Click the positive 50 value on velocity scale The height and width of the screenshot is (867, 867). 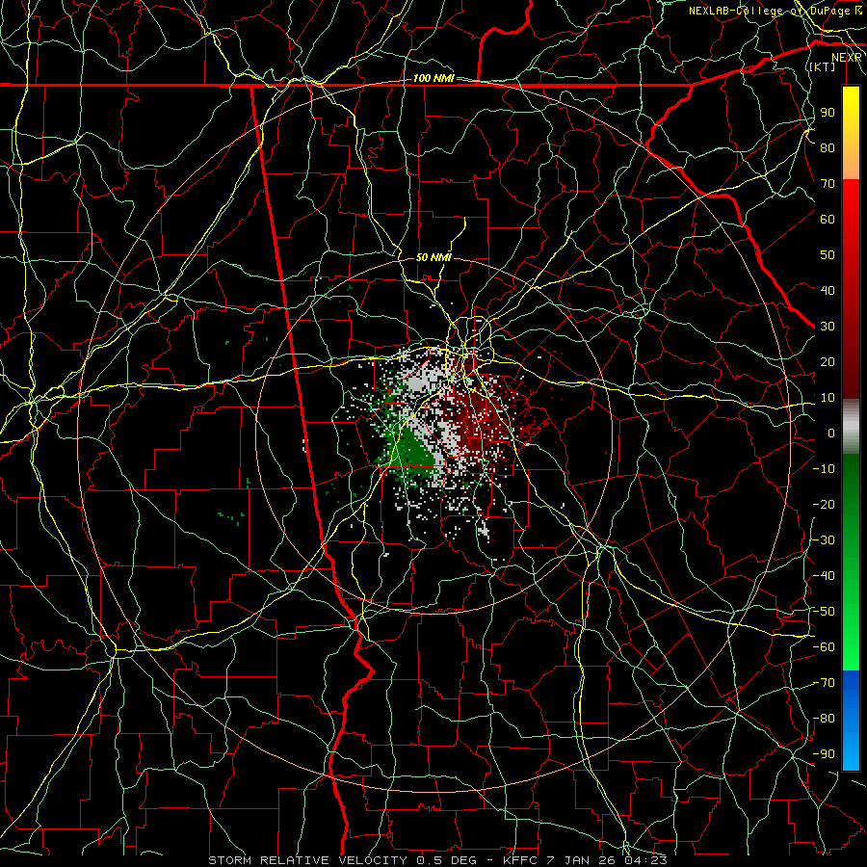click(828, 255)
